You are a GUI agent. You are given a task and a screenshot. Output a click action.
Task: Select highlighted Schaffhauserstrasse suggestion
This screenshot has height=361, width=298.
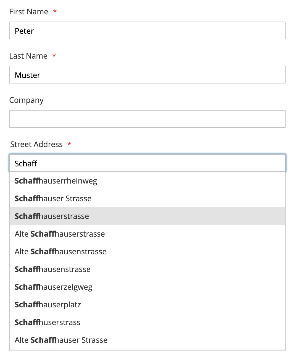tap(147, 216)
